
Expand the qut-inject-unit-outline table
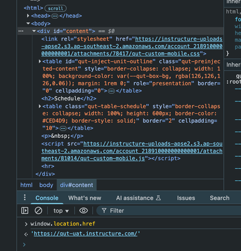tap(40, 61)
